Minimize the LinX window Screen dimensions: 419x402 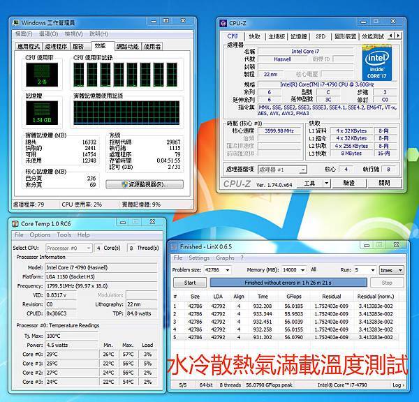click(367, 245)
